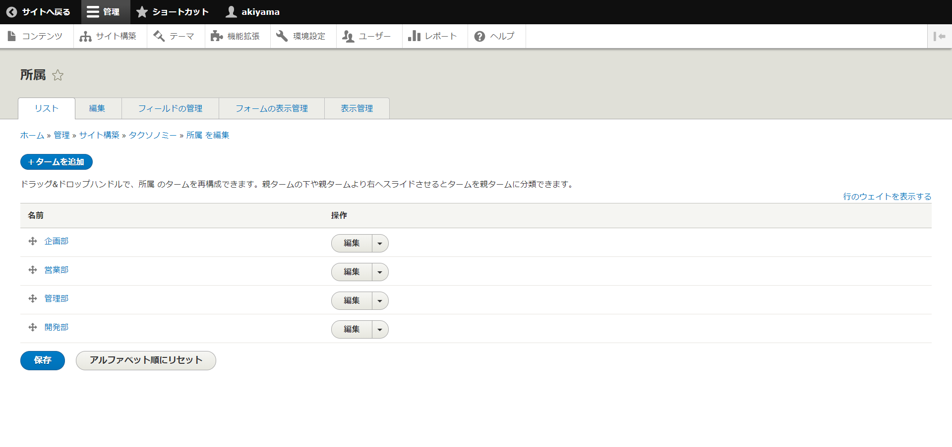
Task: Expand the operations dropdown for 開発部
Action: click(x=380, y=330)
